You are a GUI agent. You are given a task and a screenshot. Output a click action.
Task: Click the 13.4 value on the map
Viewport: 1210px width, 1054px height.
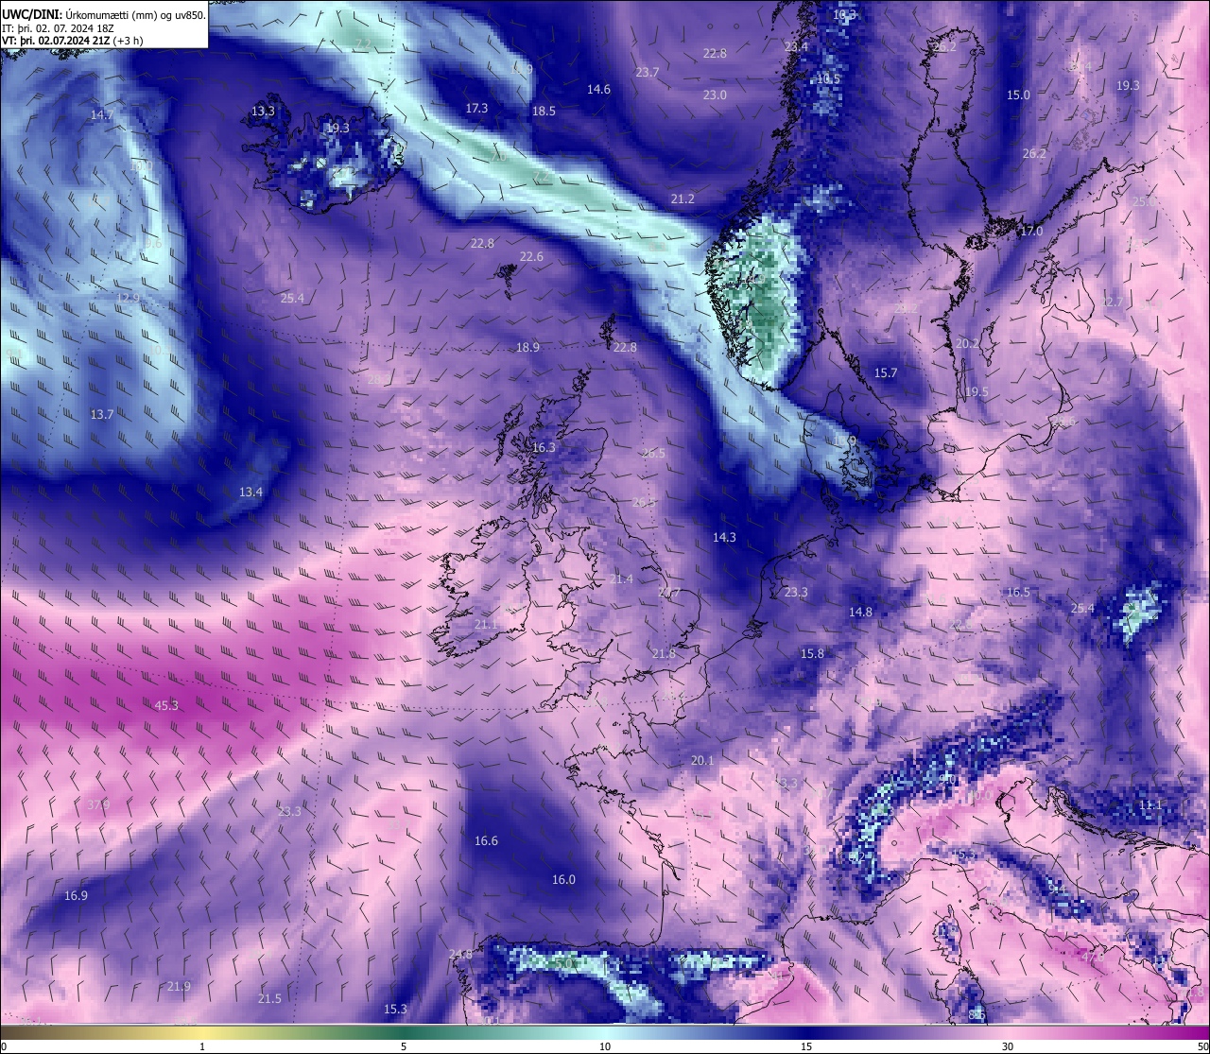click(251, 492)
